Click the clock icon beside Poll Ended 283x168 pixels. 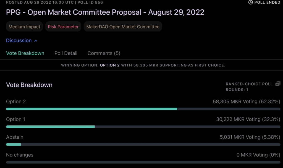[x=251, y=2]
